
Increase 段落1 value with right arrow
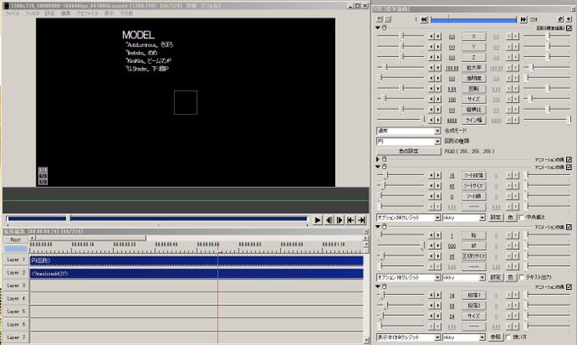click(438, 295)
